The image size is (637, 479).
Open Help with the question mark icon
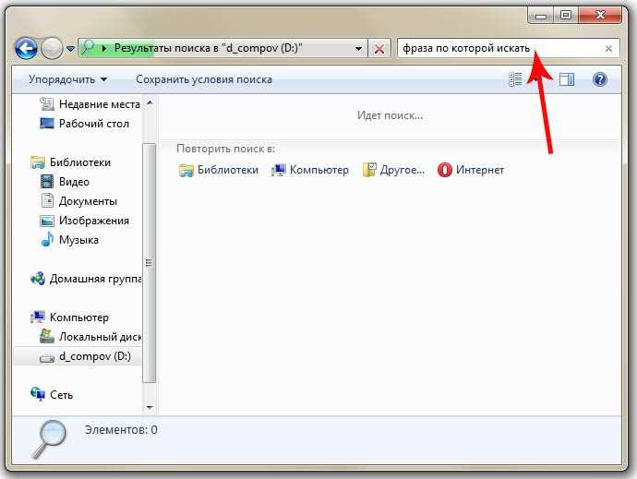600,79
